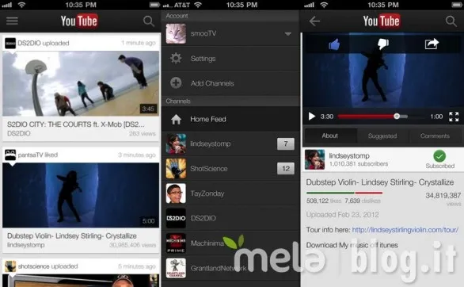Toggle the Subscribed green checkmark
Viewport: 464px width, 287px height.
pyautogui.click(x=439, y=156)
